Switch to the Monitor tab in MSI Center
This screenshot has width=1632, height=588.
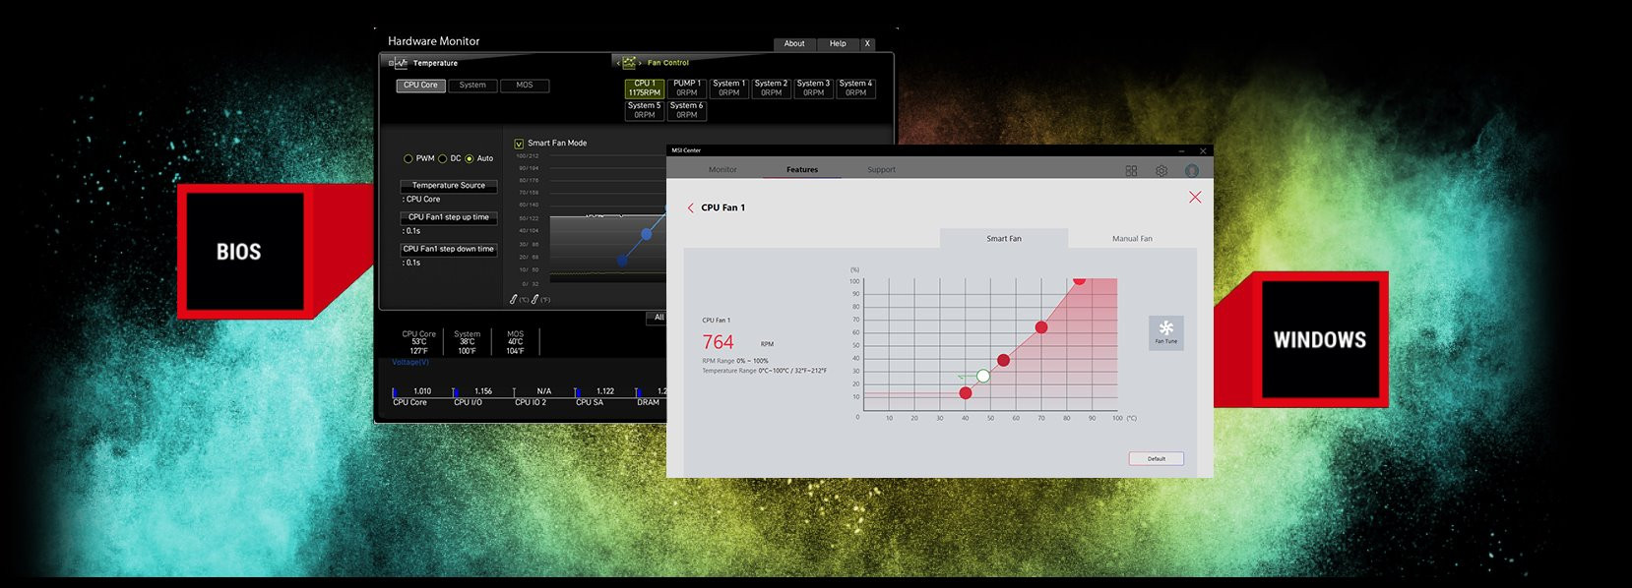(722, 170)
